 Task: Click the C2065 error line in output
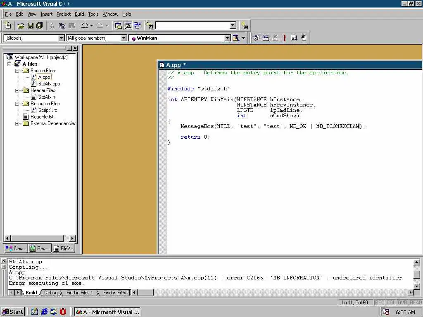[205, 278]
